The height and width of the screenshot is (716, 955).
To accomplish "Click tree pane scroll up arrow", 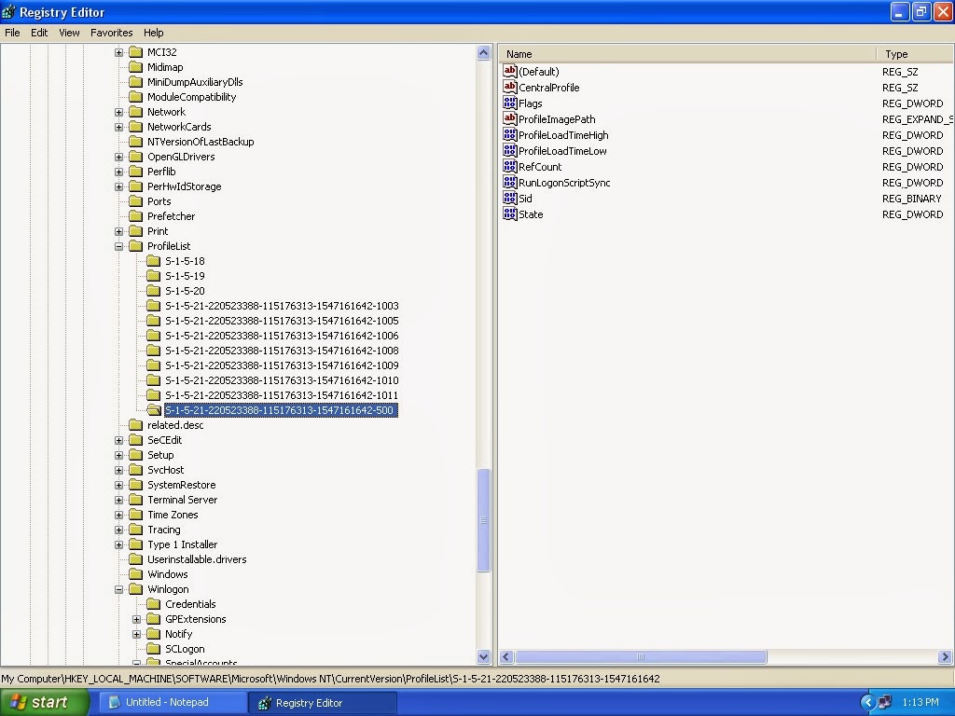I will 484,52.
